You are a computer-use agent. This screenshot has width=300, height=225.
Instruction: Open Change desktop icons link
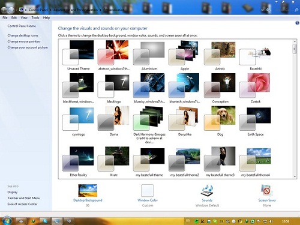pos(23,35)
